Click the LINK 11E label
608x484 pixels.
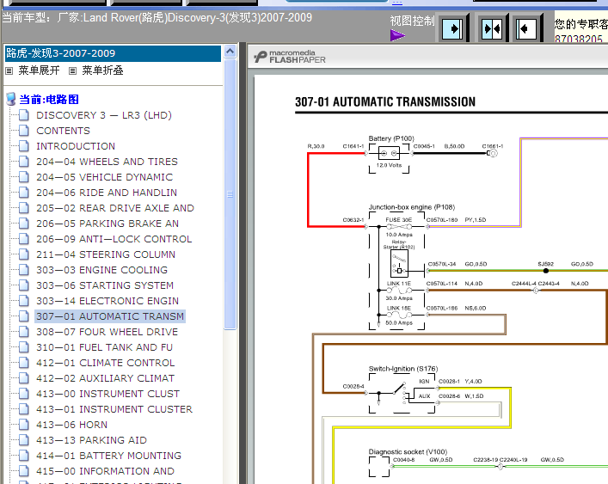coord(399,284)
